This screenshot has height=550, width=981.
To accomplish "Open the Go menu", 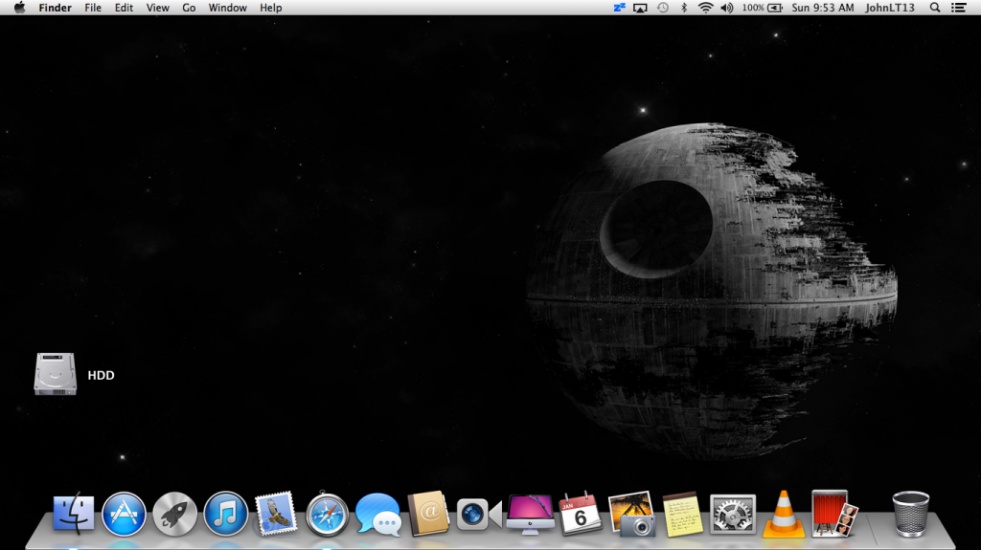I will [189, 8].
